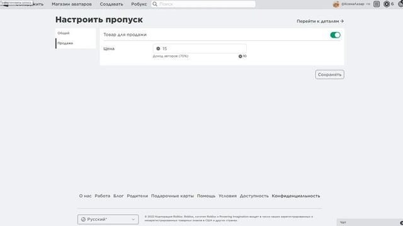Open the Подарочные карты footer link
Image resolution: width=403 pixels, height=226 pixels.
tap(172, 196)
